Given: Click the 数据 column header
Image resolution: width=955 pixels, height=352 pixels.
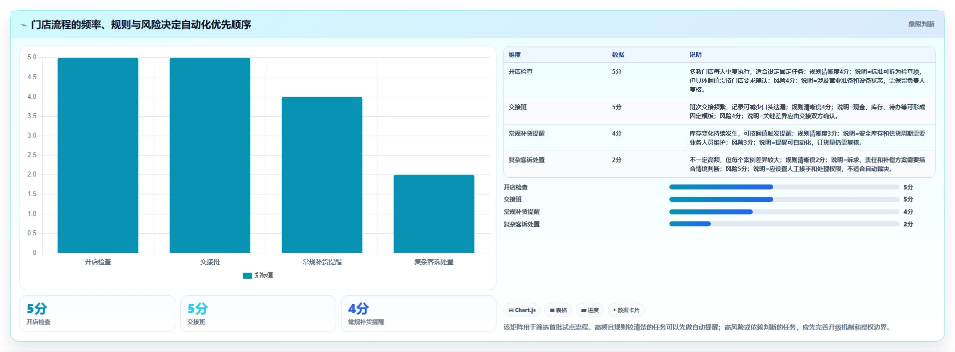Looking at the screenshot, I should 618,55.
